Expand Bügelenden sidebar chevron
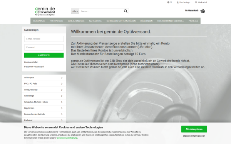The image size is (231, 144). click(62, 108)
